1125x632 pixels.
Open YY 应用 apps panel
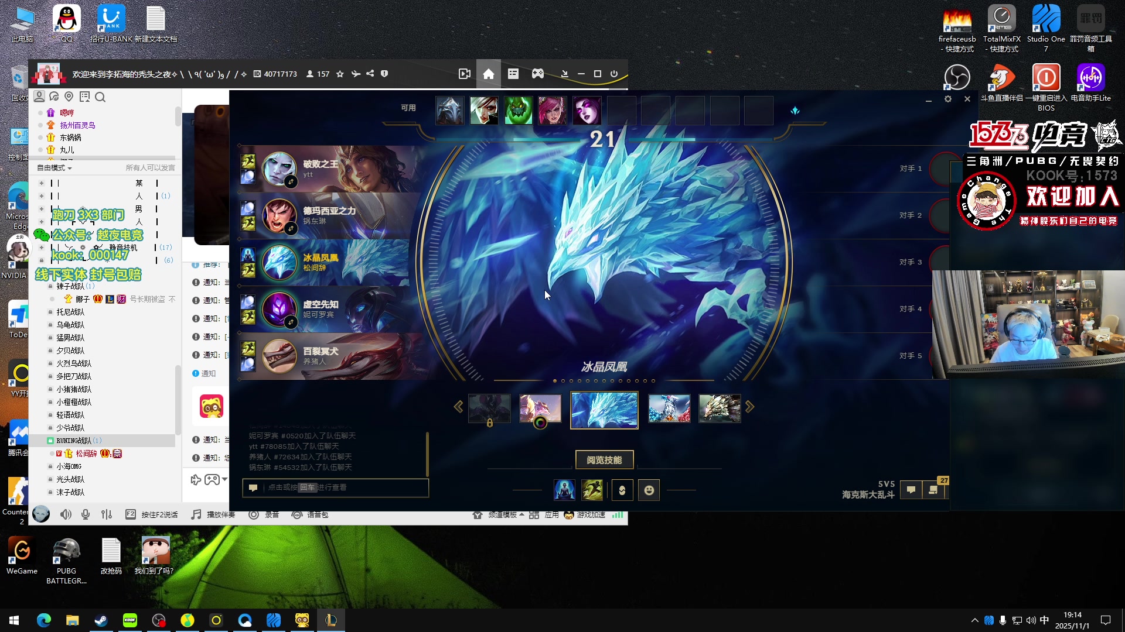pyautogui.click(x=543, y=515)
